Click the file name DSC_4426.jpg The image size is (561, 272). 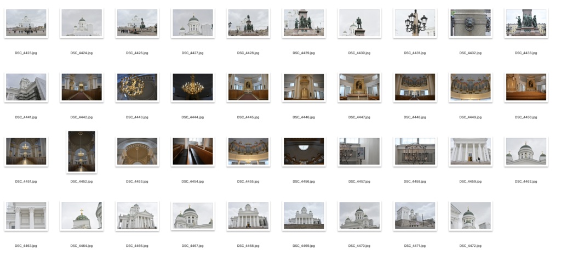pyautogui.click(x=137, y=53)
